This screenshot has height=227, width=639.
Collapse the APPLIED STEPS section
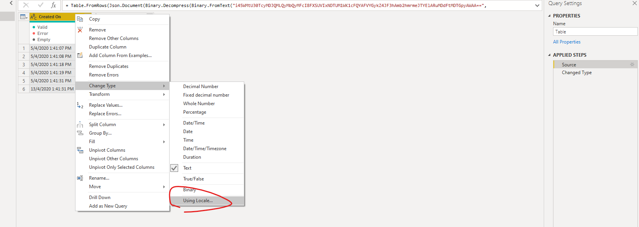550,55
